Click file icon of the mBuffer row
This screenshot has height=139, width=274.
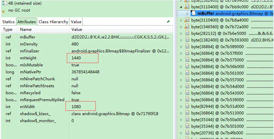click(x=193, y=13)
